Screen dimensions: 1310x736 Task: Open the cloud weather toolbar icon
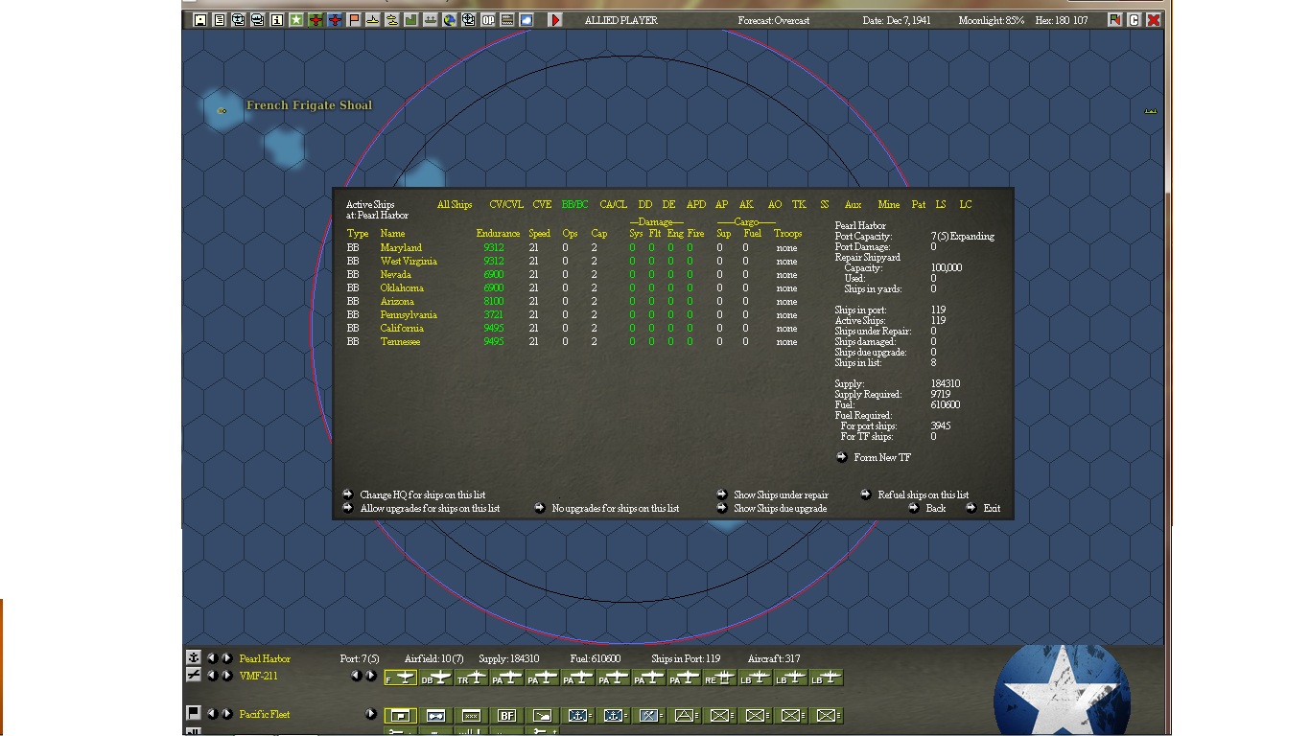point(526,20)
